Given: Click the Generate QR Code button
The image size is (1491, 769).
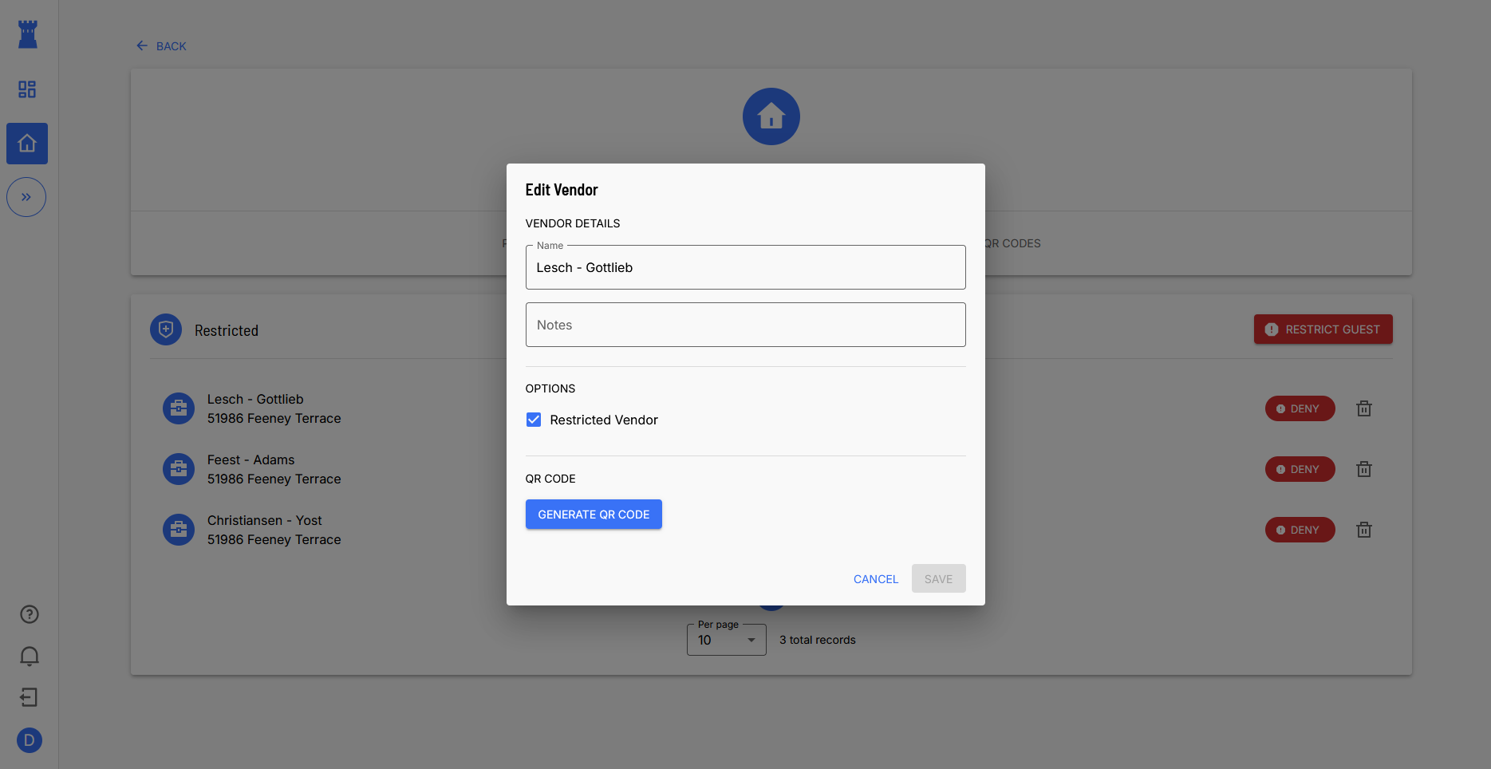Looking at the screenshot, I should tap(594, 515).
